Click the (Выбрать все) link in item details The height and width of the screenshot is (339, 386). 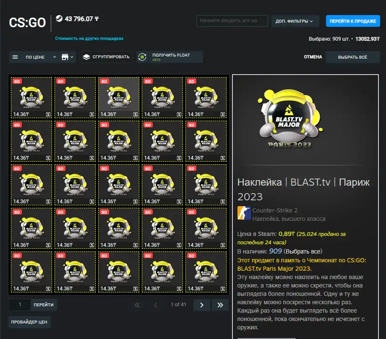(x=303, y=251)
